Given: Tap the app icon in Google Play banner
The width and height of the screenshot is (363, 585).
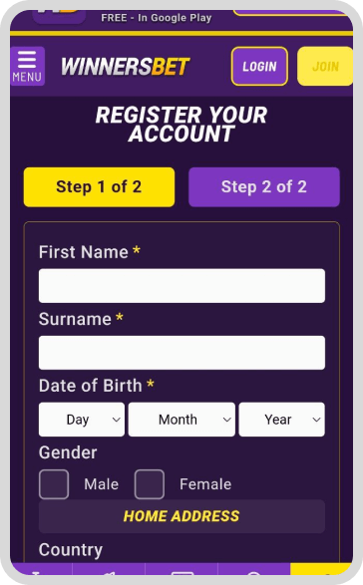Looking at the screenshot, I should [59, 16].
